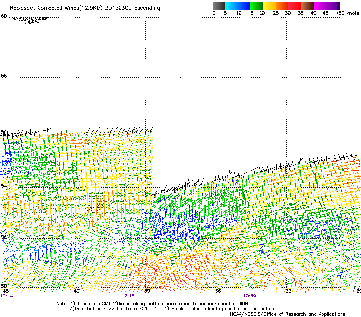Click the dark purple 45-50 knots segment
This screenshot has height=317, width=361.
click(333, 6)
